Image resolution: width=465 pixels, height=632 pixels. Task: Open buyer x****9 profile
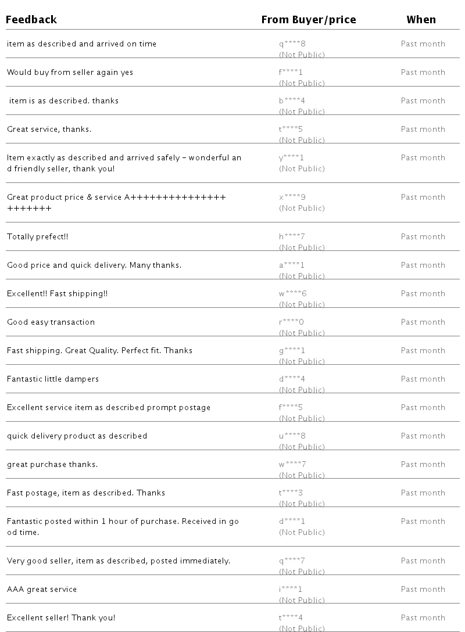coord(292,198)
